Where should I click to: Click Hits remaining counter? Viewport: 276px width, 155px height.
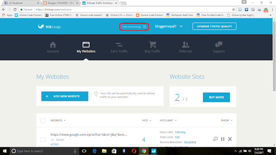point(134,27)
